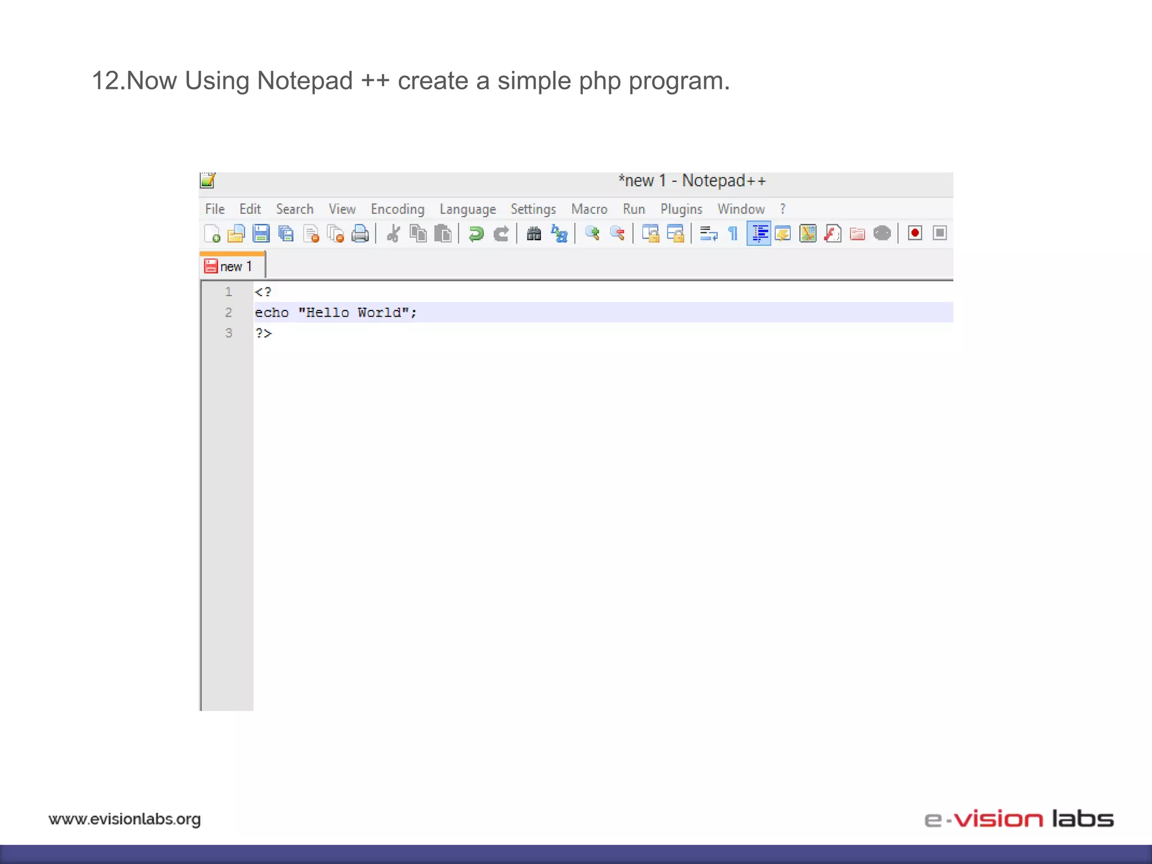Click the synchronize horizontal scrolling icon
The image size is (1152, 864).
pyautogui.click(x=675, y=233)
